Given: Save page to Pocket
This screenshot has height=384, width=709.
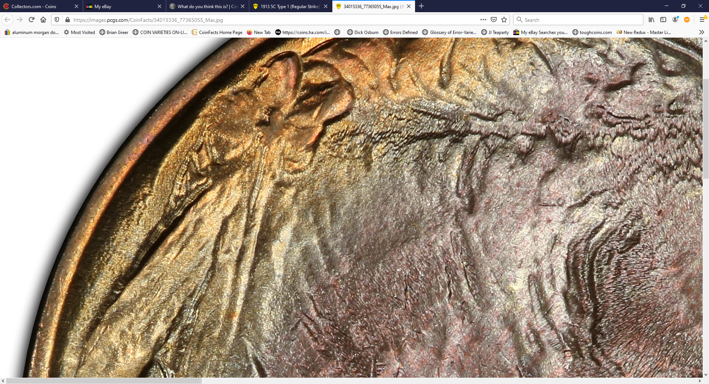Looking at the screenshot, I should pos(494,20).
